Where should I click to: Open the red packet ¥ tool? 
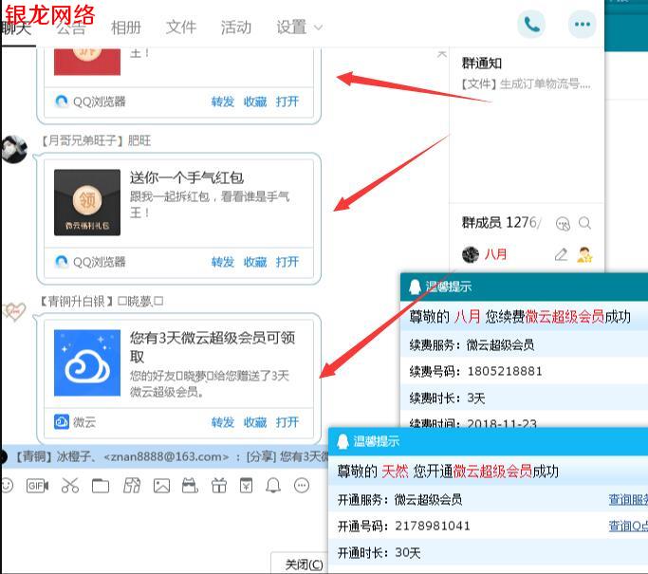[x=246, y=486]
